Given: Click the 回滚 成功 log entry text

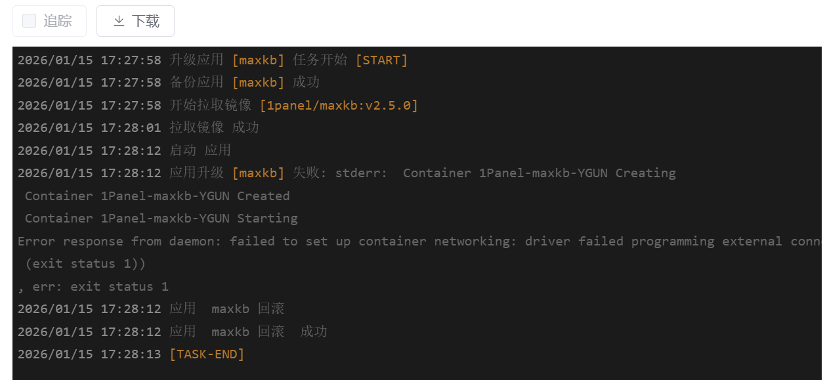Looking at the screenshot, I should click(x=293, y=331).
